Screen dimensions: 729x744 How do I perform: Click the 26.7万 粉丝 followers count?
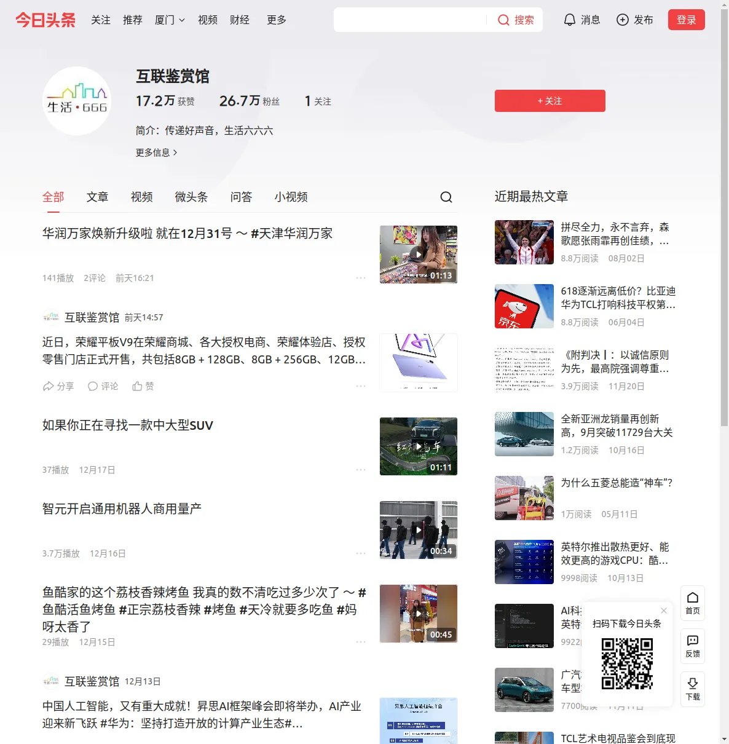point(250,101)
